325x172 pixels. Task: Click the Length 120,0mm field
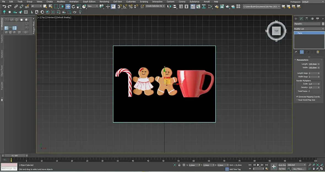coord(313,64)
